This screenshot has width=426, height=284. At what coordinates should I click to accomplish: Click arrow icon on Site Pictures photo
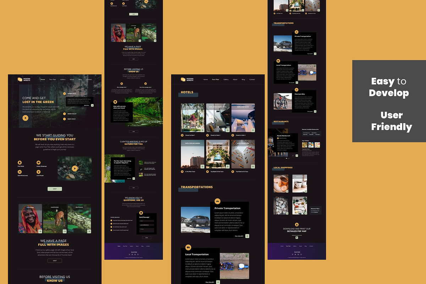(x=89, y=231)
